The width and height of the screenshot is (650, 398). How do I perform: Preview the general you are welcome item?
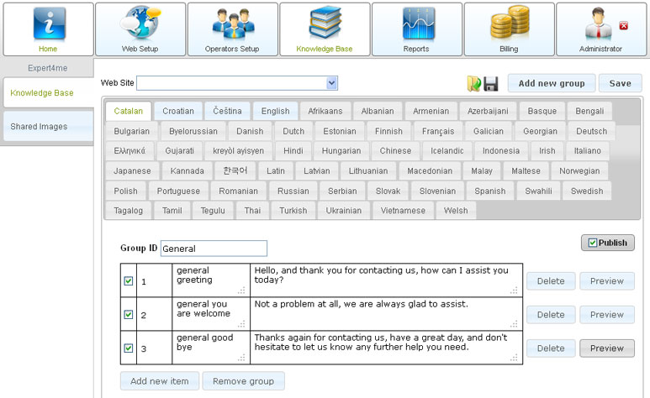[x=607, y=314]
